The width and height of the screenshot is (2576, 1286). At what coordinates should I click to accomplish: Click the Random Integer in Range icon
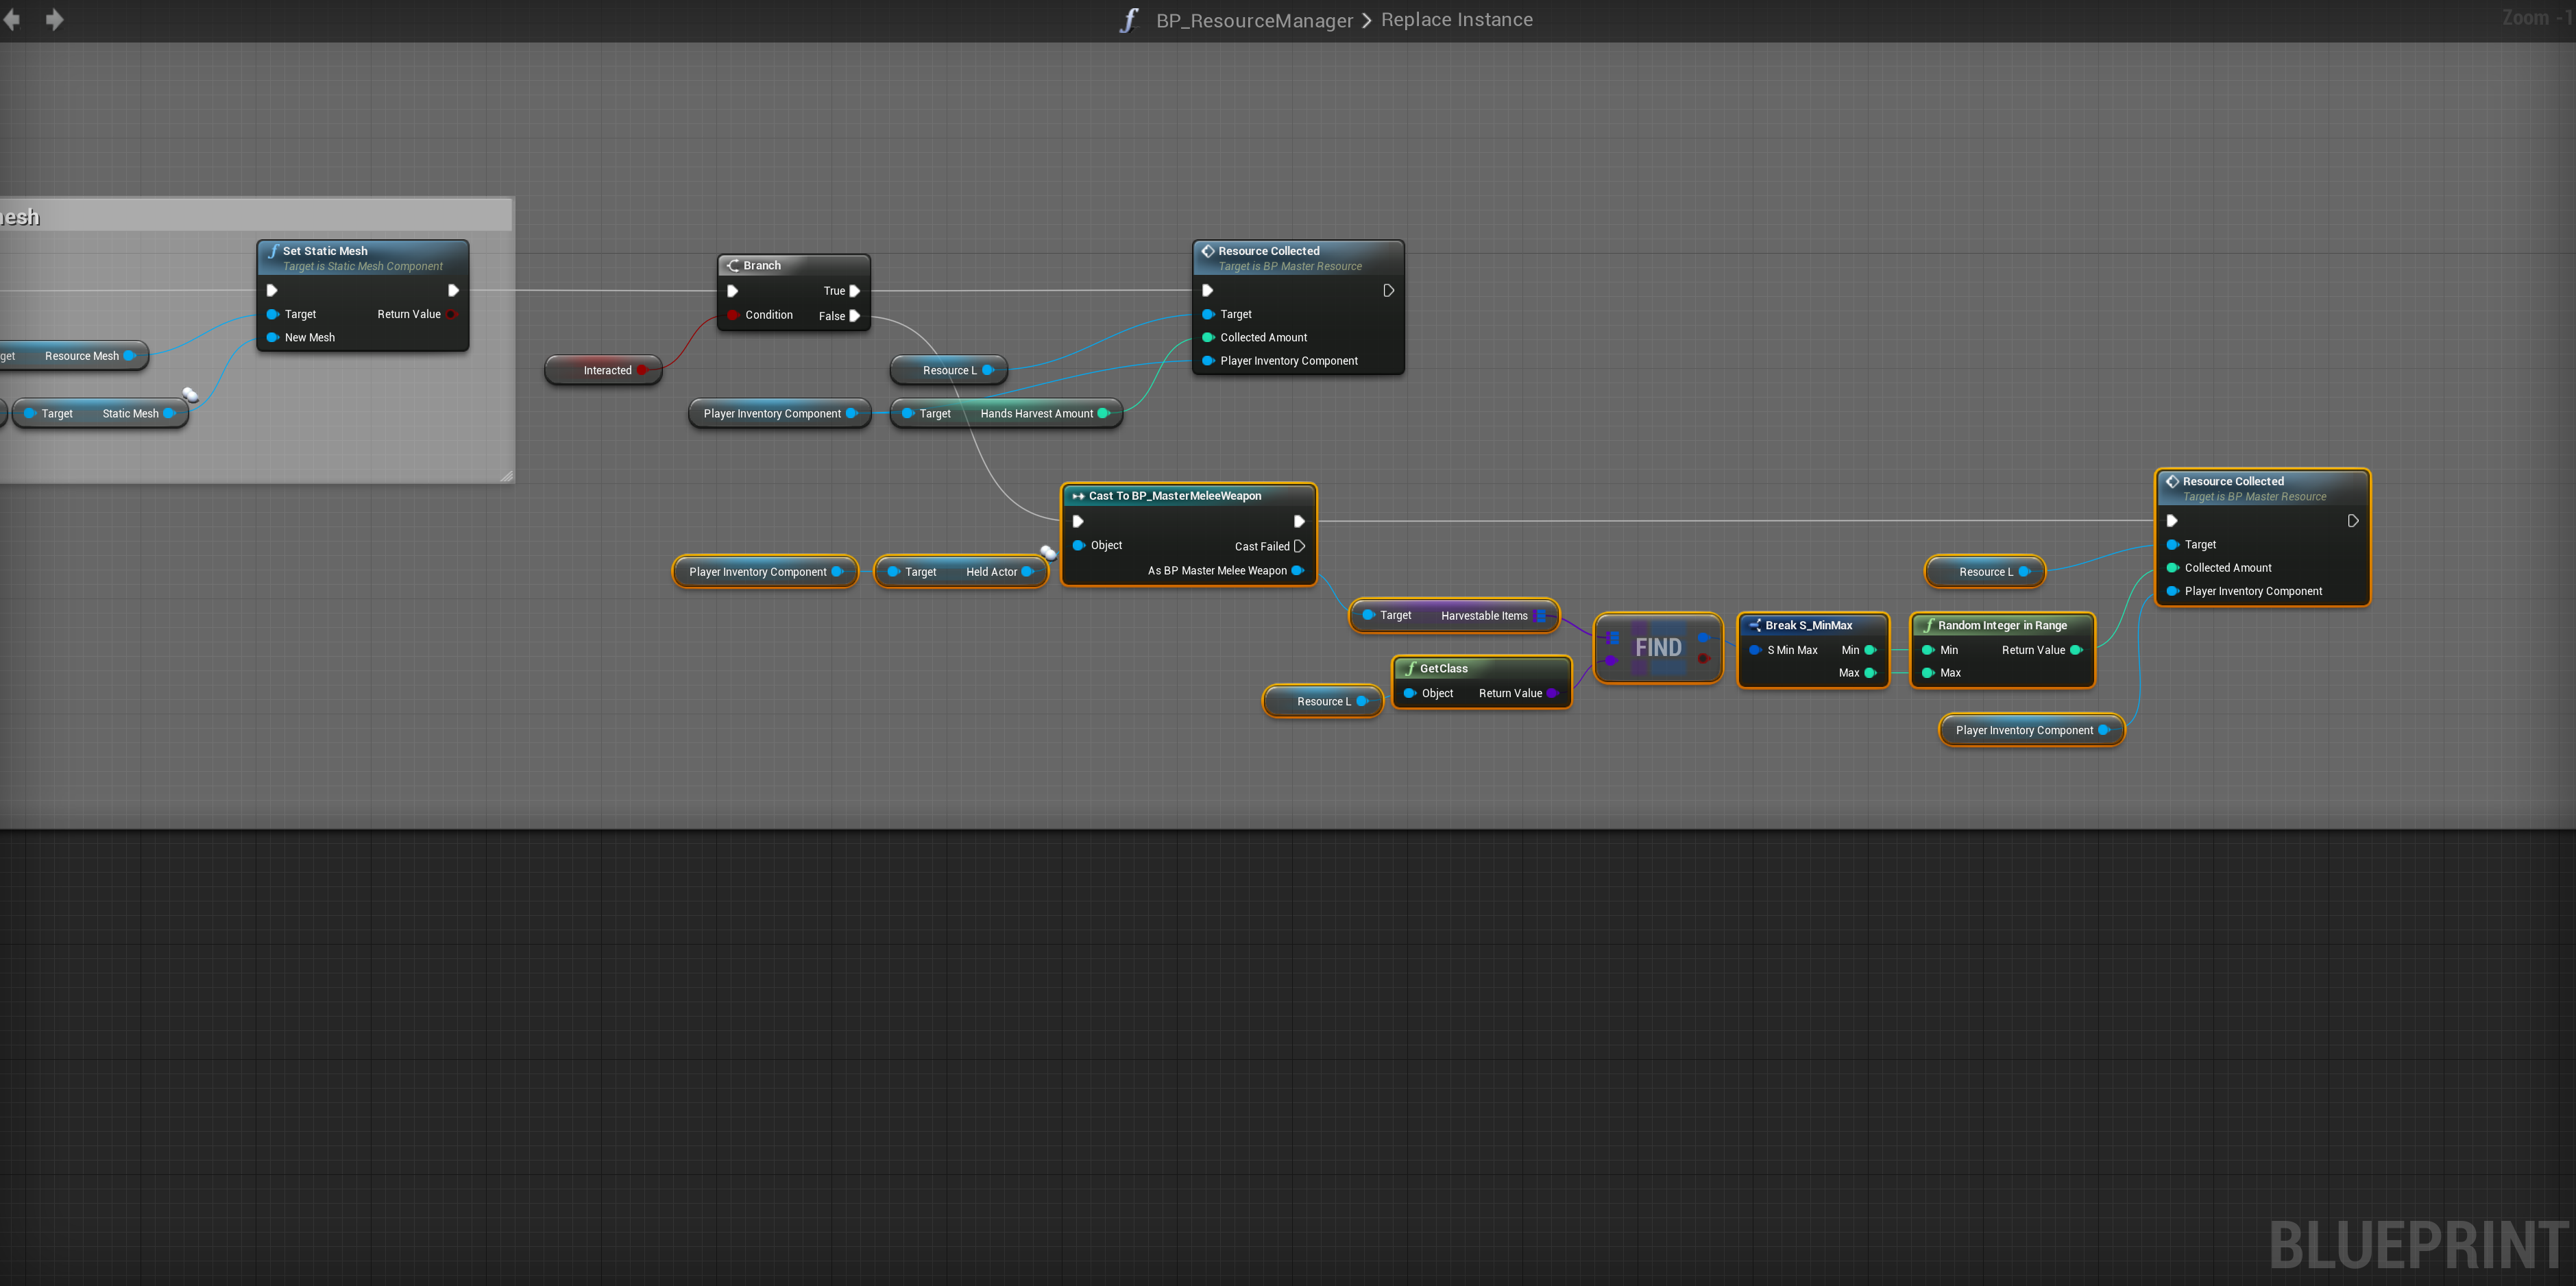click(1928, 625)
